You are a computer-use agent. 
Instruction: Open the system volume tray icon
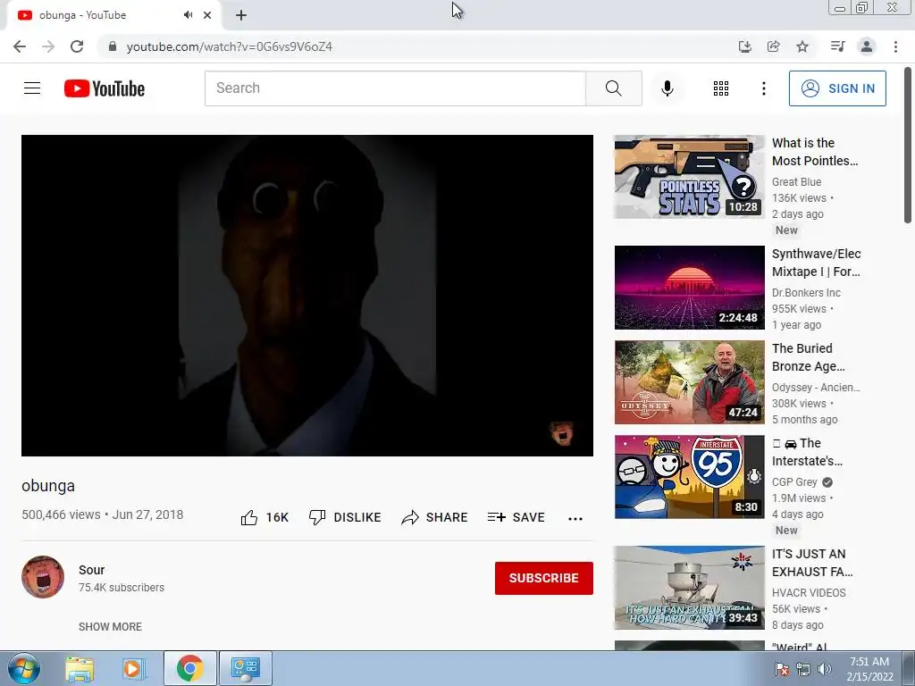point(825,669)
